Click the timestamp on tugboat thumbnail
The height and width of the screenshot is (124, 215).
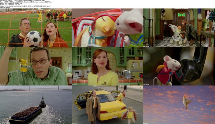[3, 123]
